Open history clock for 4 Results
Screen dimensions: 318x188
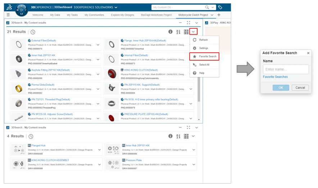pos(31,136)
